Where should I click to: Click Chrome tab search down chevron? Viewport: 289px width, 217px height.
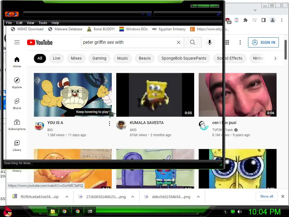point(255,10)
